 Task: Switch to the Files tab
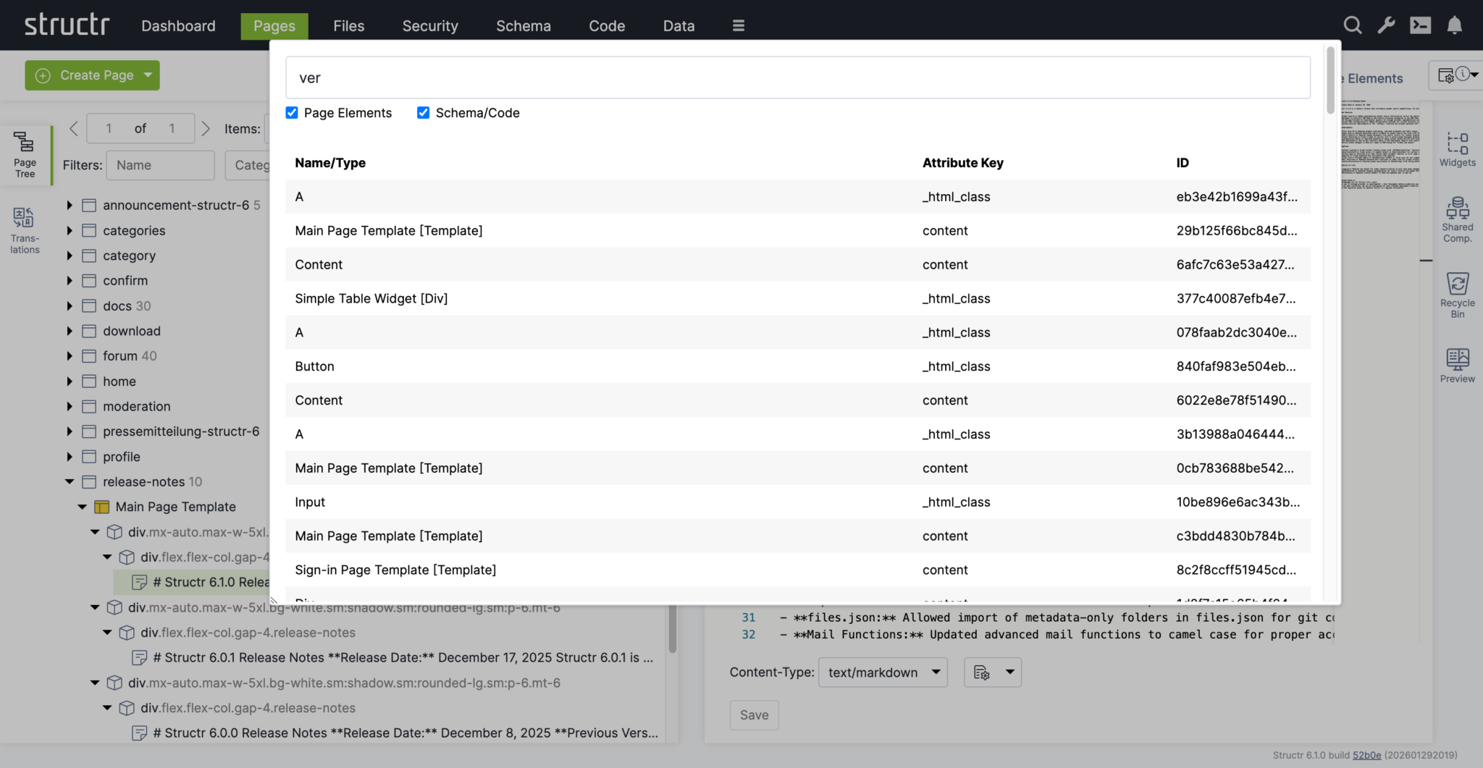point(348,26)
